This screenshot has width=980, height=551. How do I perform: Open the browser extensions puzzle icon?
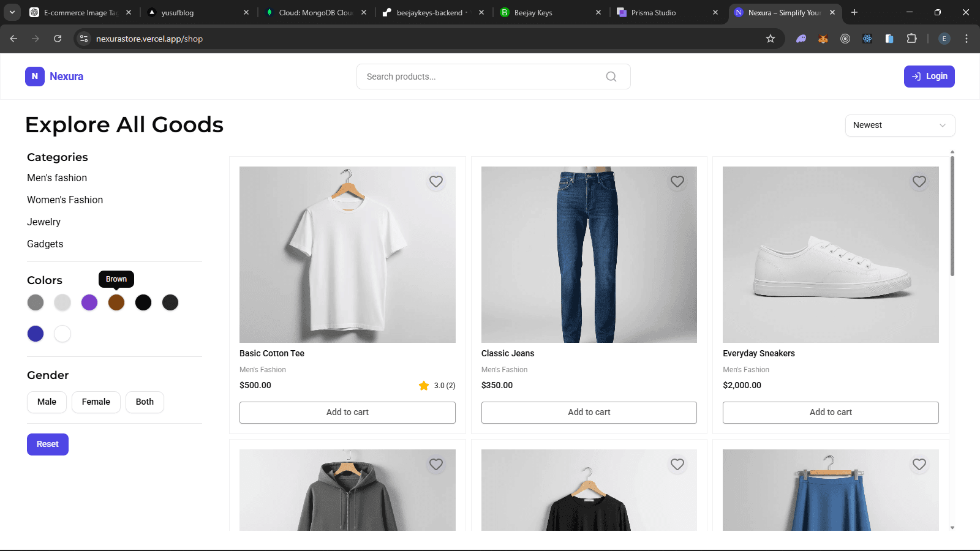911,39
